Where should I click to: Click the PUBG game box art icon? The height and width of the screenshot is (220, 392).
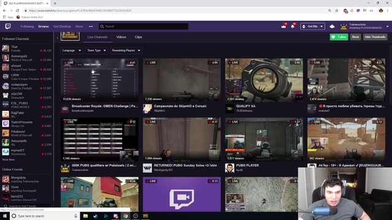pyautogui.click(x=70, y=36)
